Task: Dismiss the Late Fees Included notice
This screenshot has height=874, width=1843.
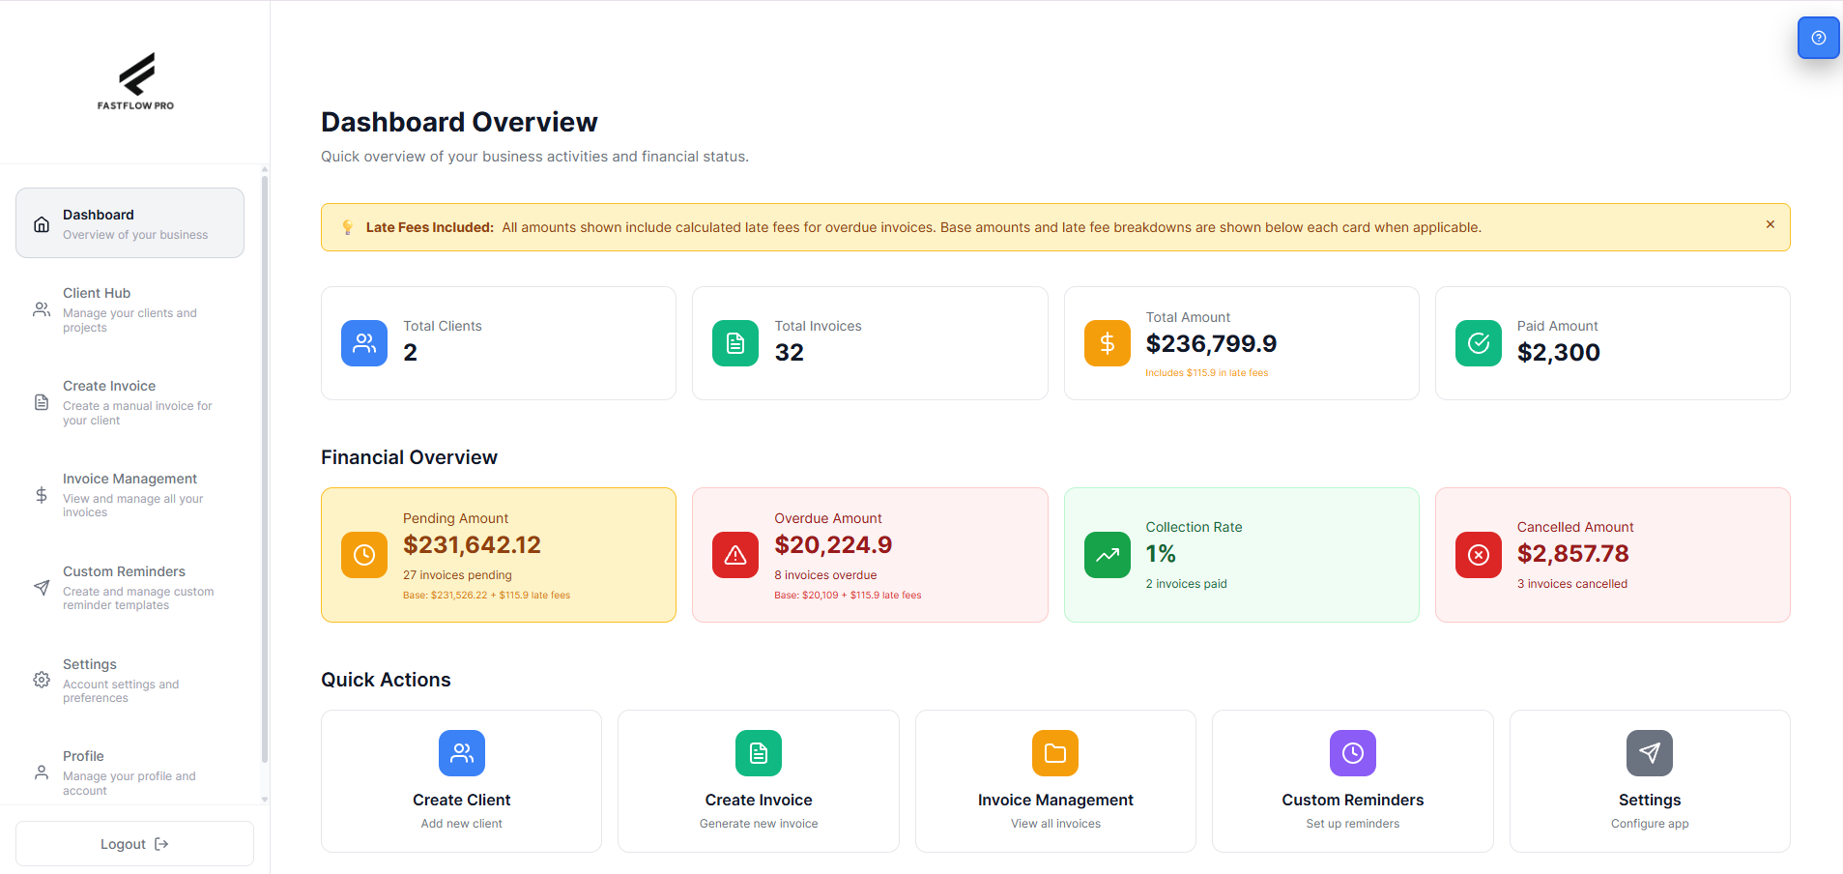Action: click(x=1770, y=224)
